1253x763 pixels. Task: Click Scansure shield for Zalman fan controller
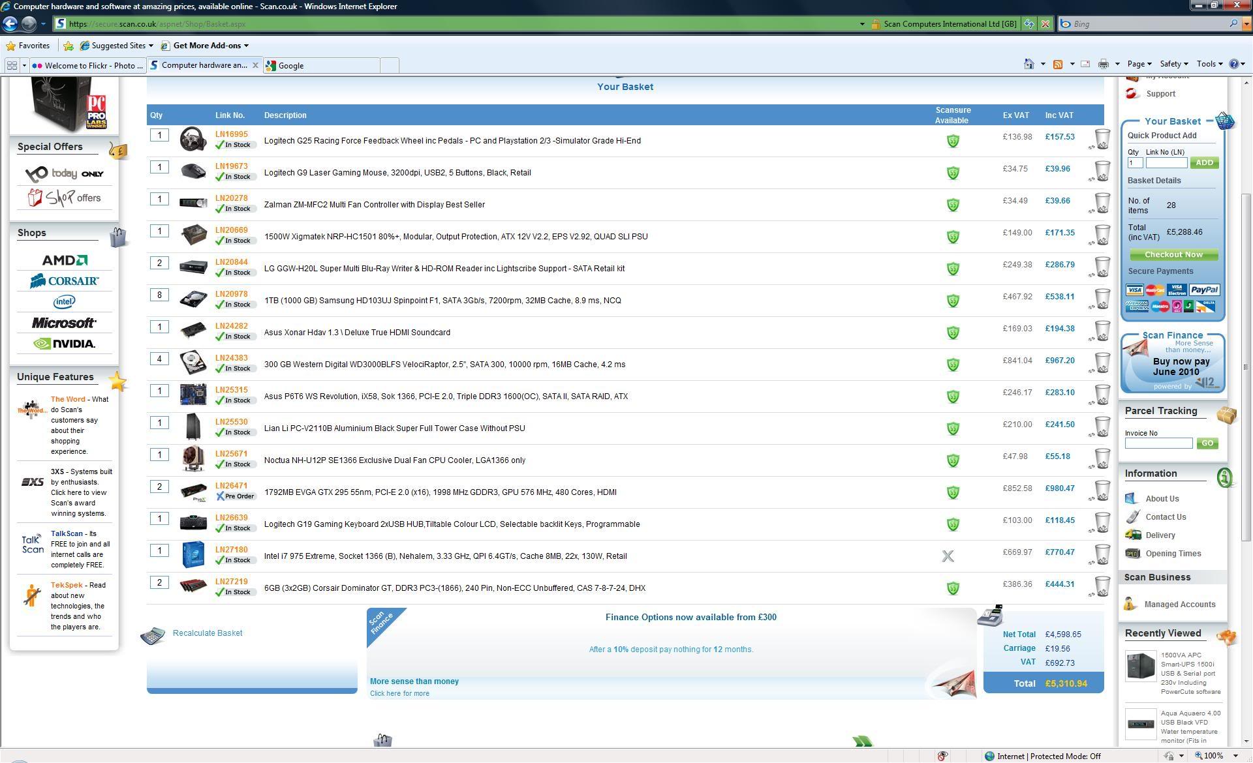[x=953, y=205]
